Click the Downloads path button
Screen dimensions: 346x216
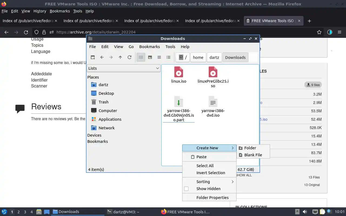coord(235,57)
